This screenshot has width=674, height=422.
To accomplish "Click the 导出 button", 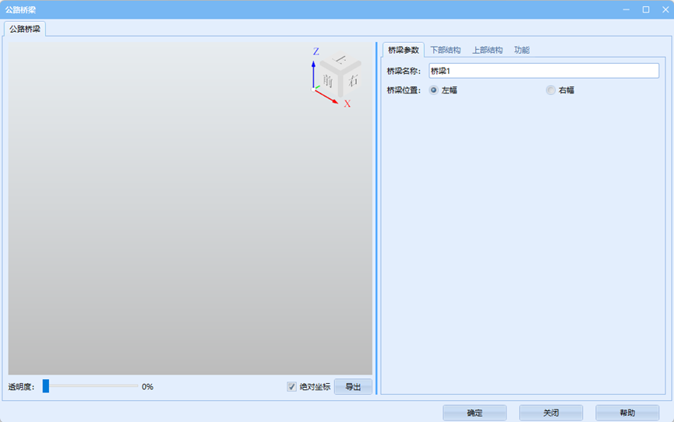I will tap(353, 387).
